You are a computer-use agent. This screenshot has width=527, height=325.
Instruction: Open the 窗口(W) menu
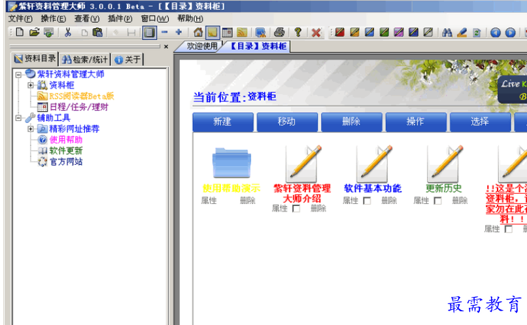point(154,19)
